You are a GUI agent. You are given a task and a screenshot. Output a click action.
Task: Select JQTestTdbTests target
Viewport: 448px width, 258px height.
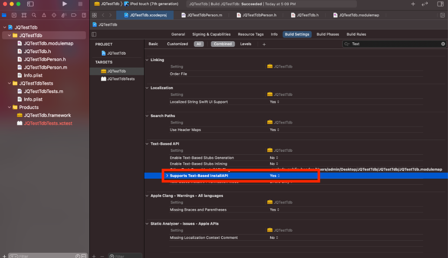click(120, 79)
